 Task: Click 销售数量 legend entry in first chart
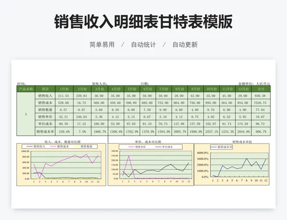[83, 146]
